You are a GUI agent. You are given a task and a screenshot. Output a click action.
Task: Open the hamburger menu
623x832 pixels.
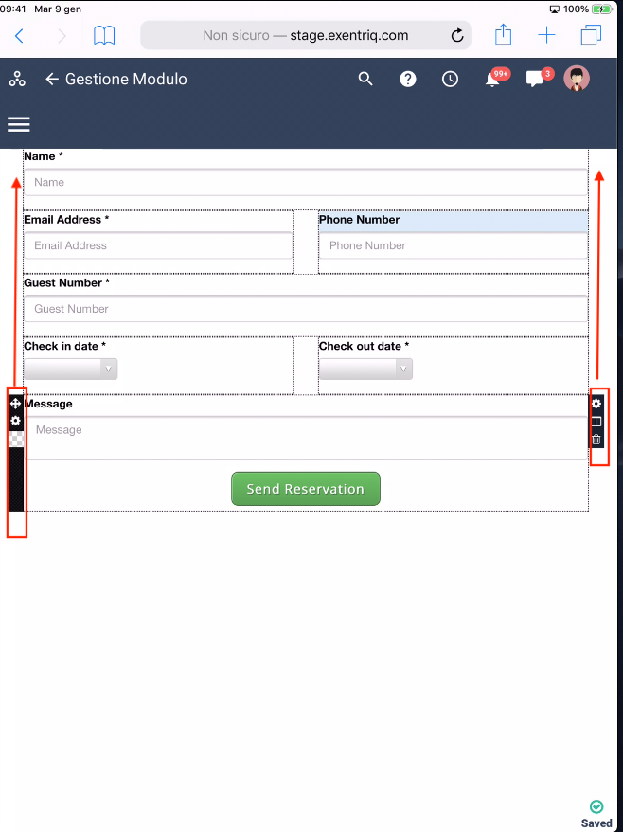click(19, 124)
